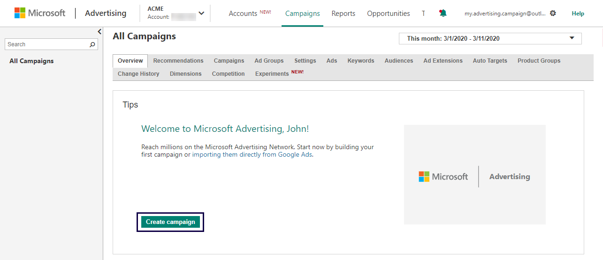Viewport: 603px width, 260px height.
Task: Open the settings gear icon
Action: point(553,13)
